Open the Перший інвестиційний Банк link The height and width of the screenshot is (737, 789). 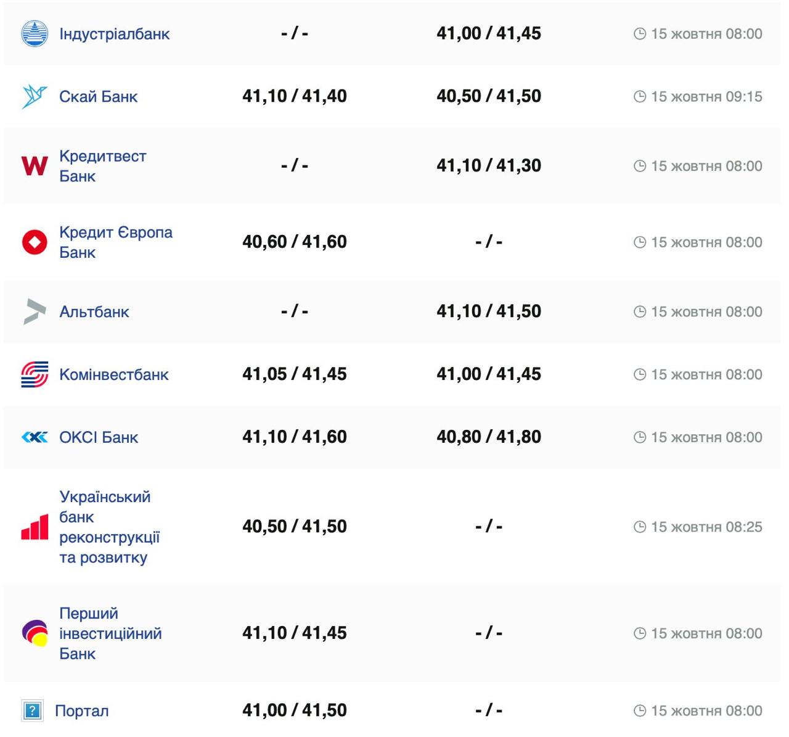(110, 633)
